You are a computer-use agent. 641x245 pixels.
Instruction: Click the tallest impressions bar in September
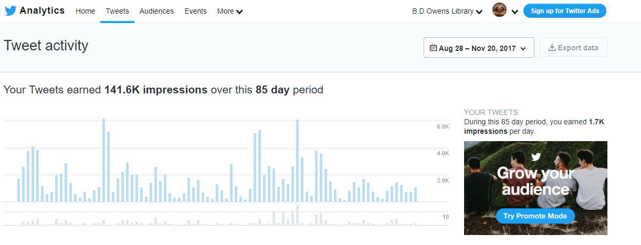click(103, 160)
